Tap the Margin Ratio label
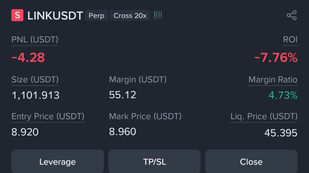This screenshot has width=309, height=173. tap(273, 79)
